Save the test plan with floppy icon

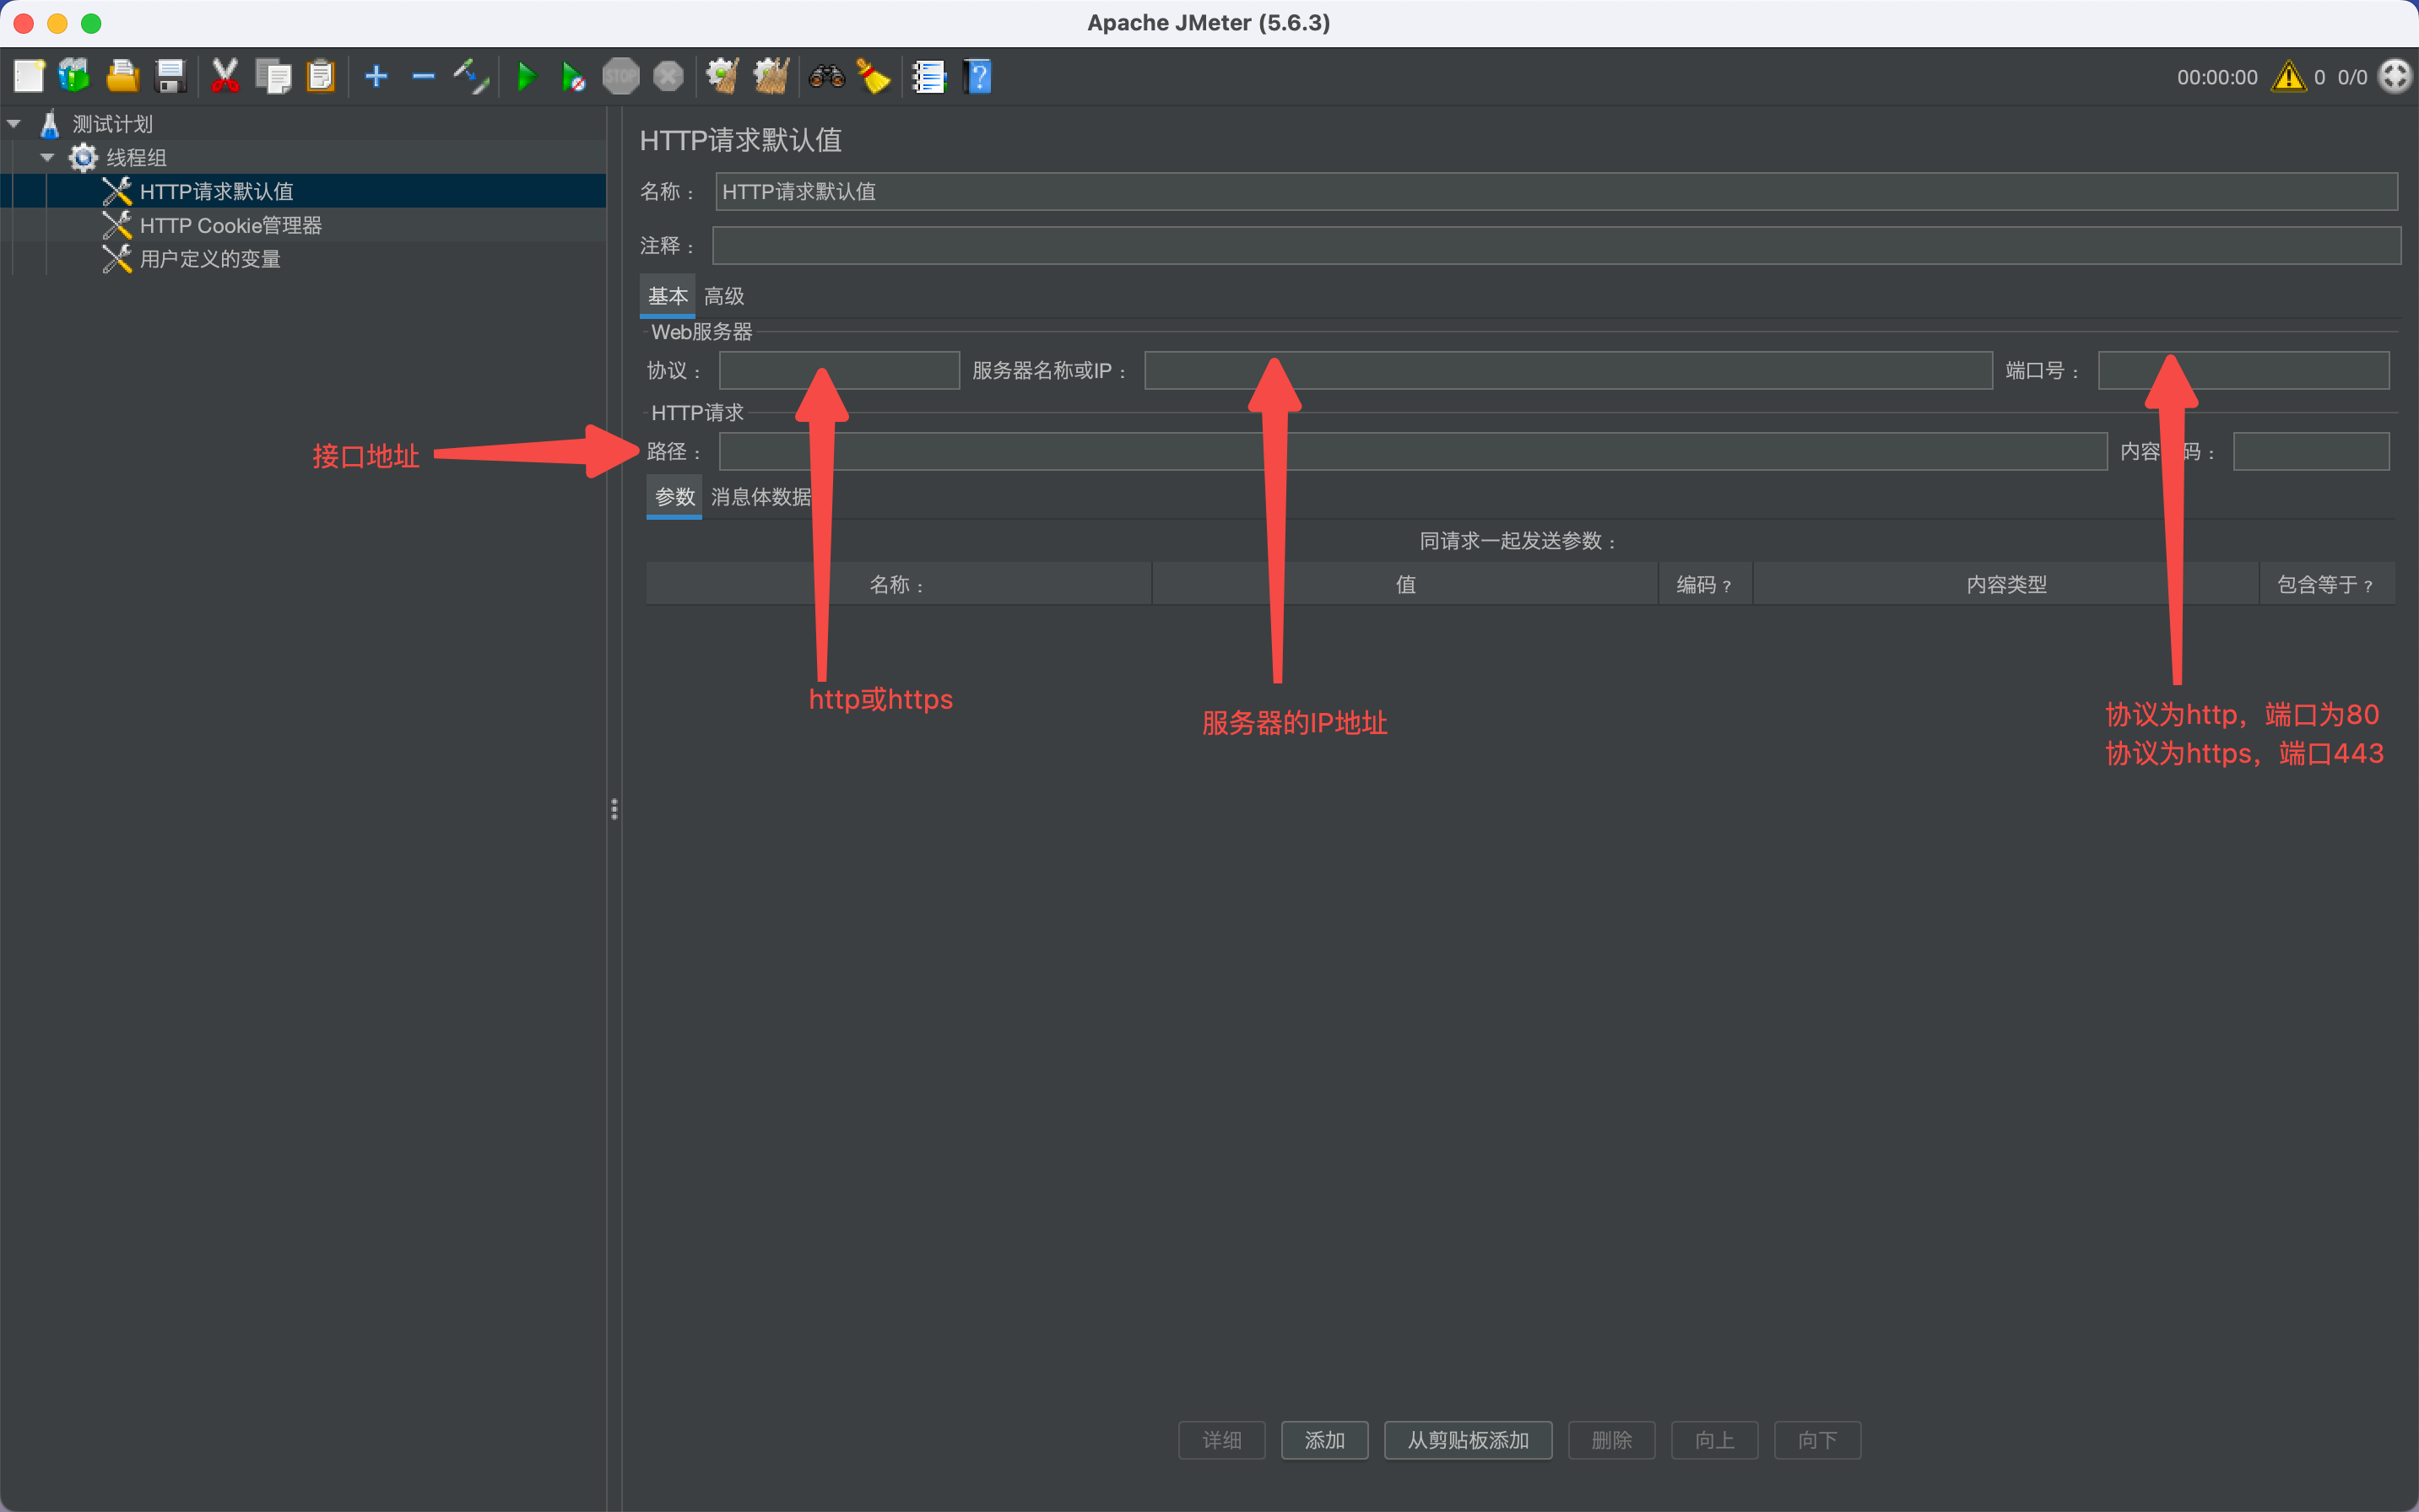tap(171, 76)
